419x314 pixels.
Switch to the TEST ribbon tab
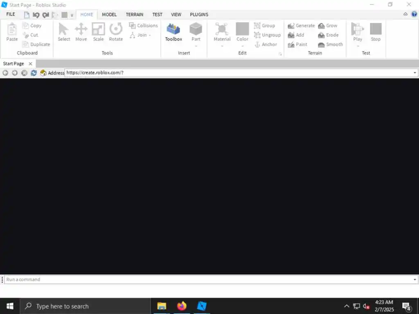click(x=158, y=15)
